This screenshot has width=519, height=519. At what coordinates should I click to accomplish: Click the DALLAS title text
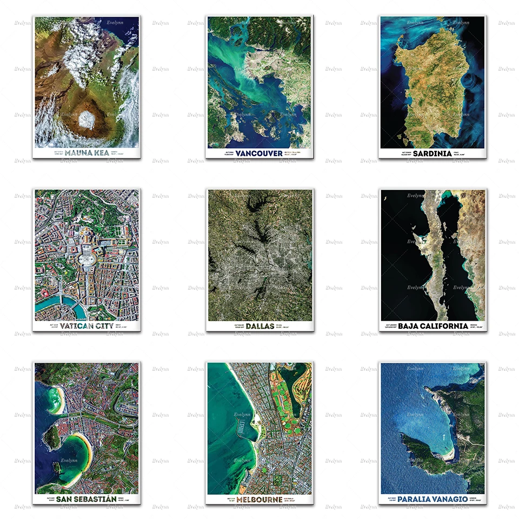(260, 326)
